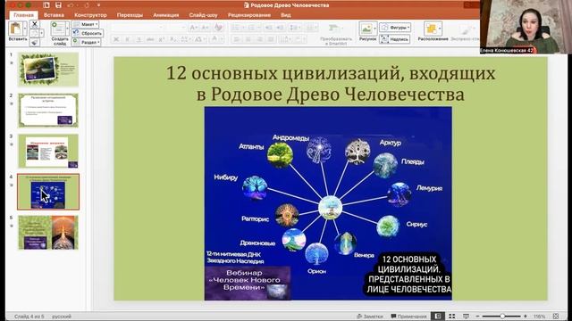Screen dimensions: 572x321
Task: Open the quick access customize arrow
Action: point(98,5)
